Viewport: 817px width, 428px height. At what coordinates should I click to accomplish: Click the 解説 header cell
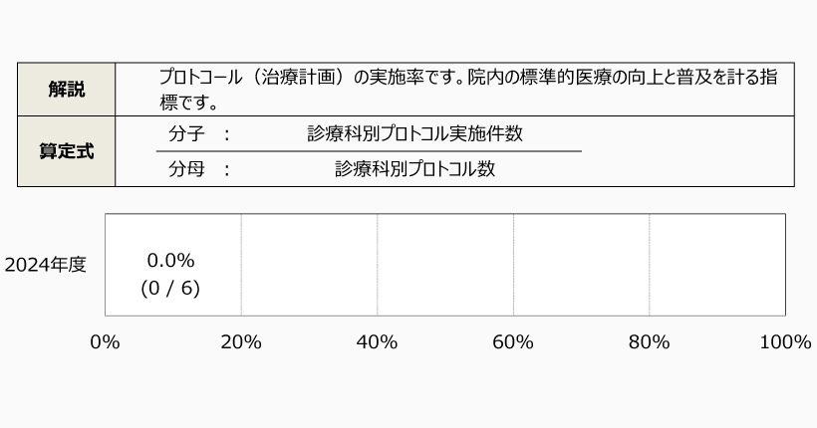coord(66,90)
